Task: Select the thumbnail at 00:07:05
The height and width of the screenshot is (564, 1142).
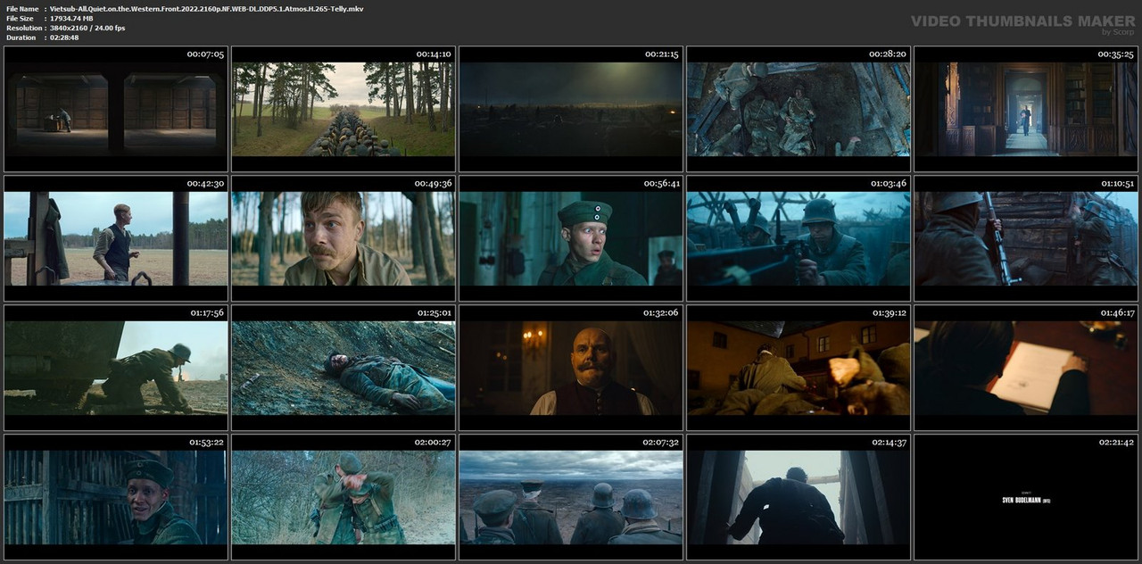Action: [116, 109]
